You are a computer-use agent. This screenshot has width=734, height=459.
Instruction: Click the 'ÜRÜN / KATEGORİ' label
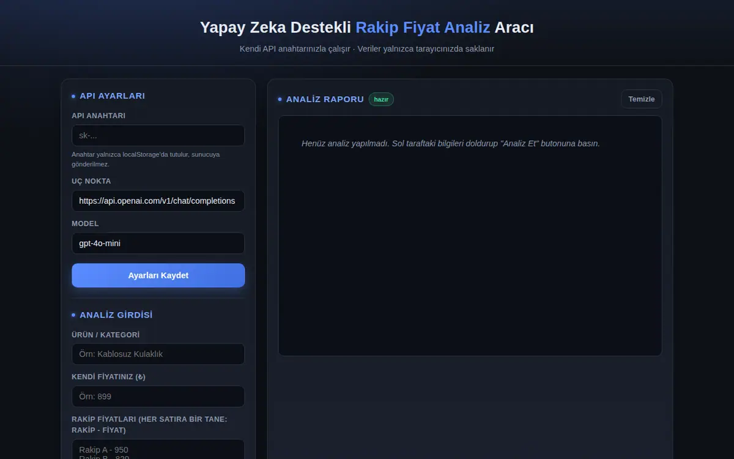coord(106,335)
